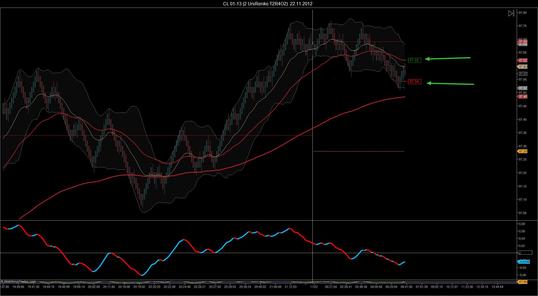Select the red 87,48 price marker
Viewport: 538px width, 296px height.
click(x=523, y=97)
